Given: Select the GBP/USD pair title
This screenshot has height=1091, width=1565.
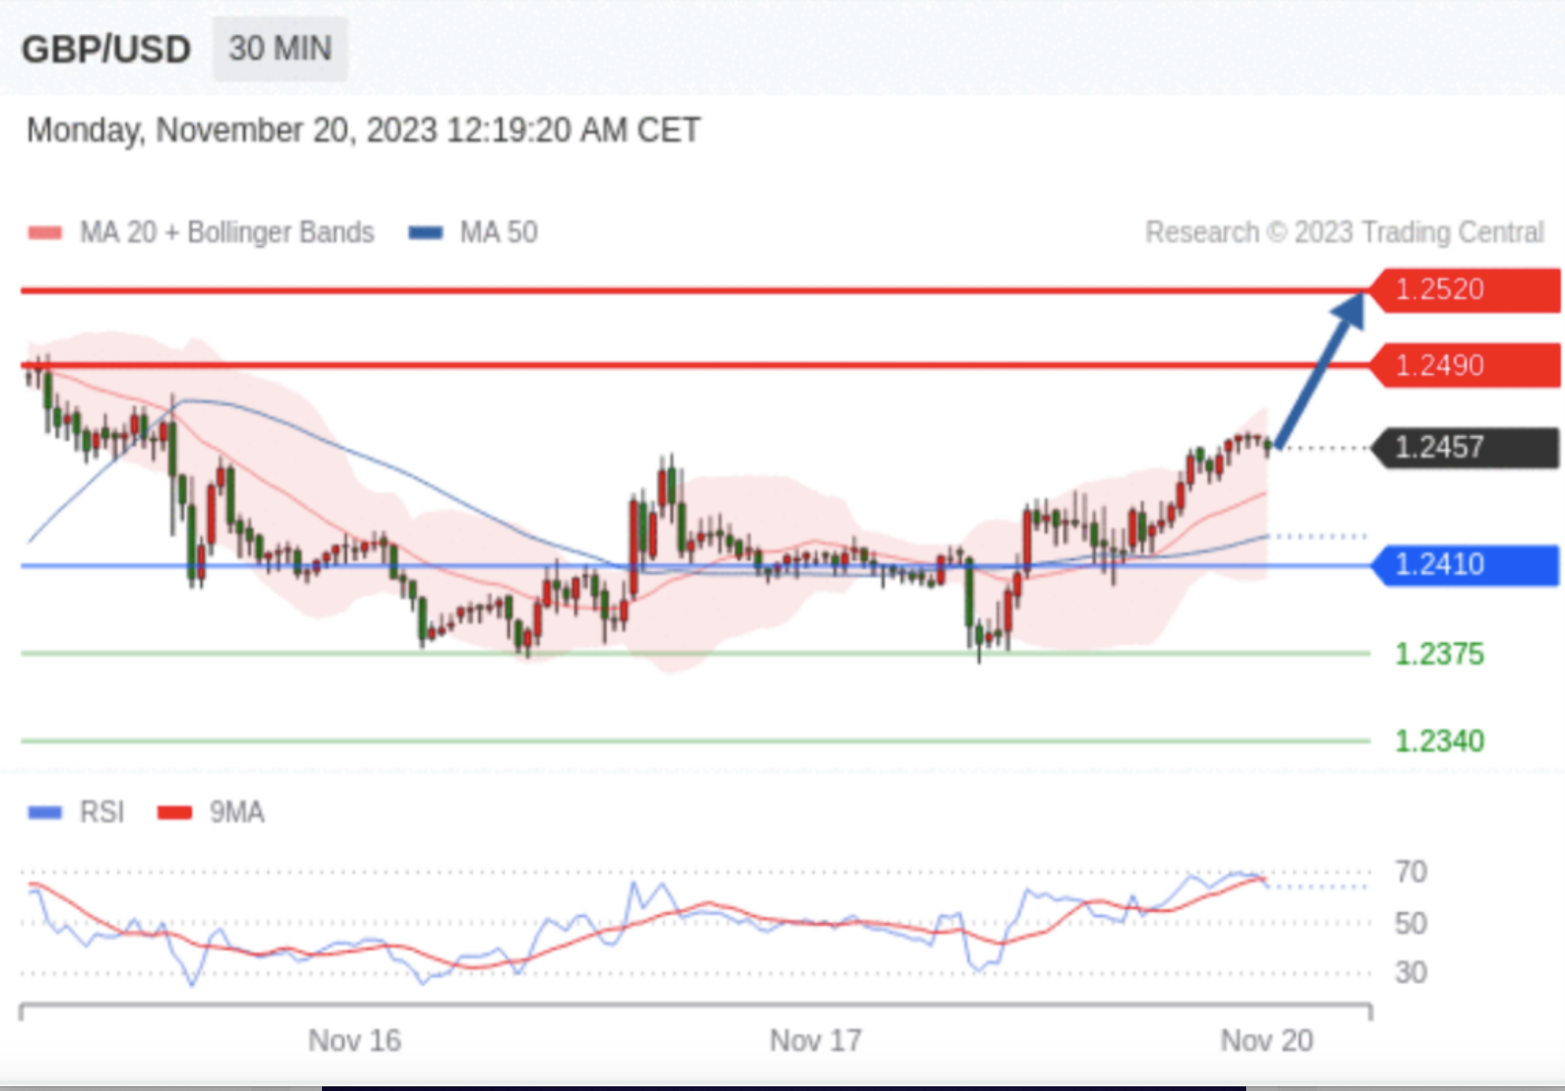Looking at the screenshot, I should tap(105, 50).
